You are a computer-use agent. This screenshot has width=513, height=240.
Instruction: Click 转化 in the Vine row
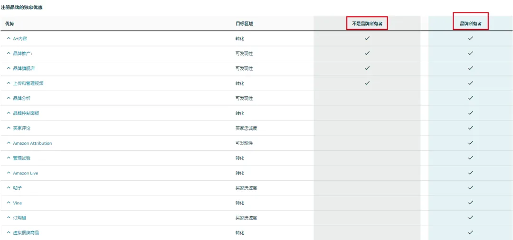240,203
